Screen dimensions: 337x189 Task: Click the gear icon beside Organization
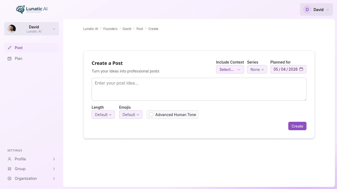[9, 178]
